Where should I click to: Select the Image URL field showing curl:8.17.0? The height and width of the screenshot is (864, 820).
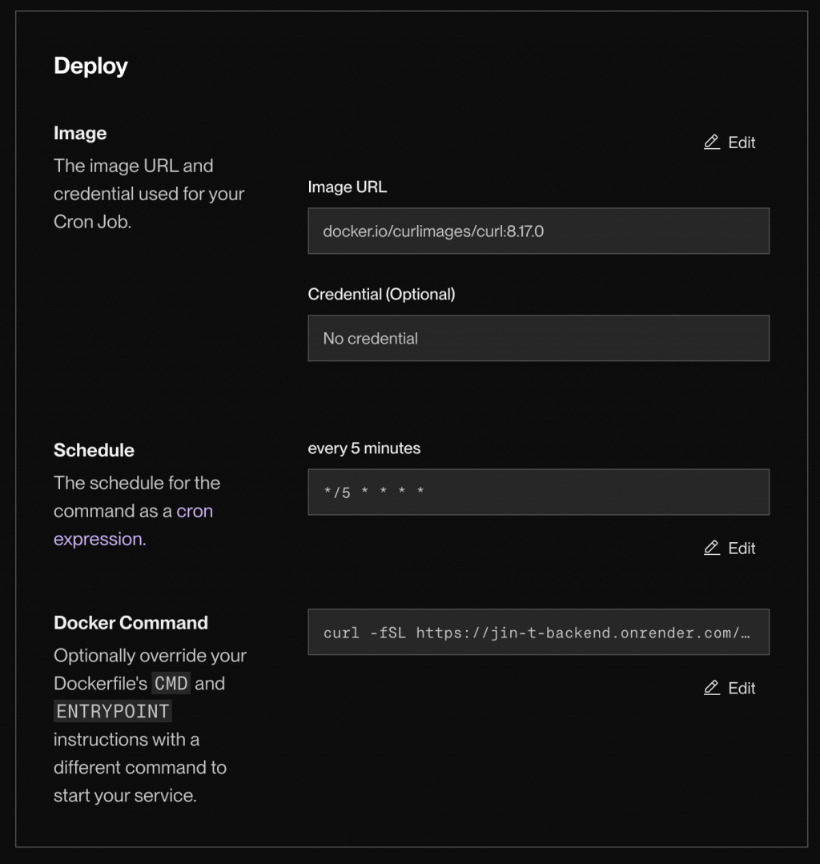click(x=538, y=231)
